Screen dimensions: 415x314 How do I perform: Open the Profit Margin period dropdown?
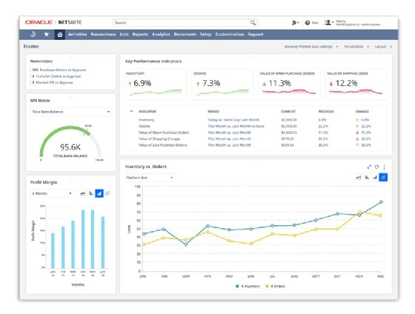click(52, 193)
